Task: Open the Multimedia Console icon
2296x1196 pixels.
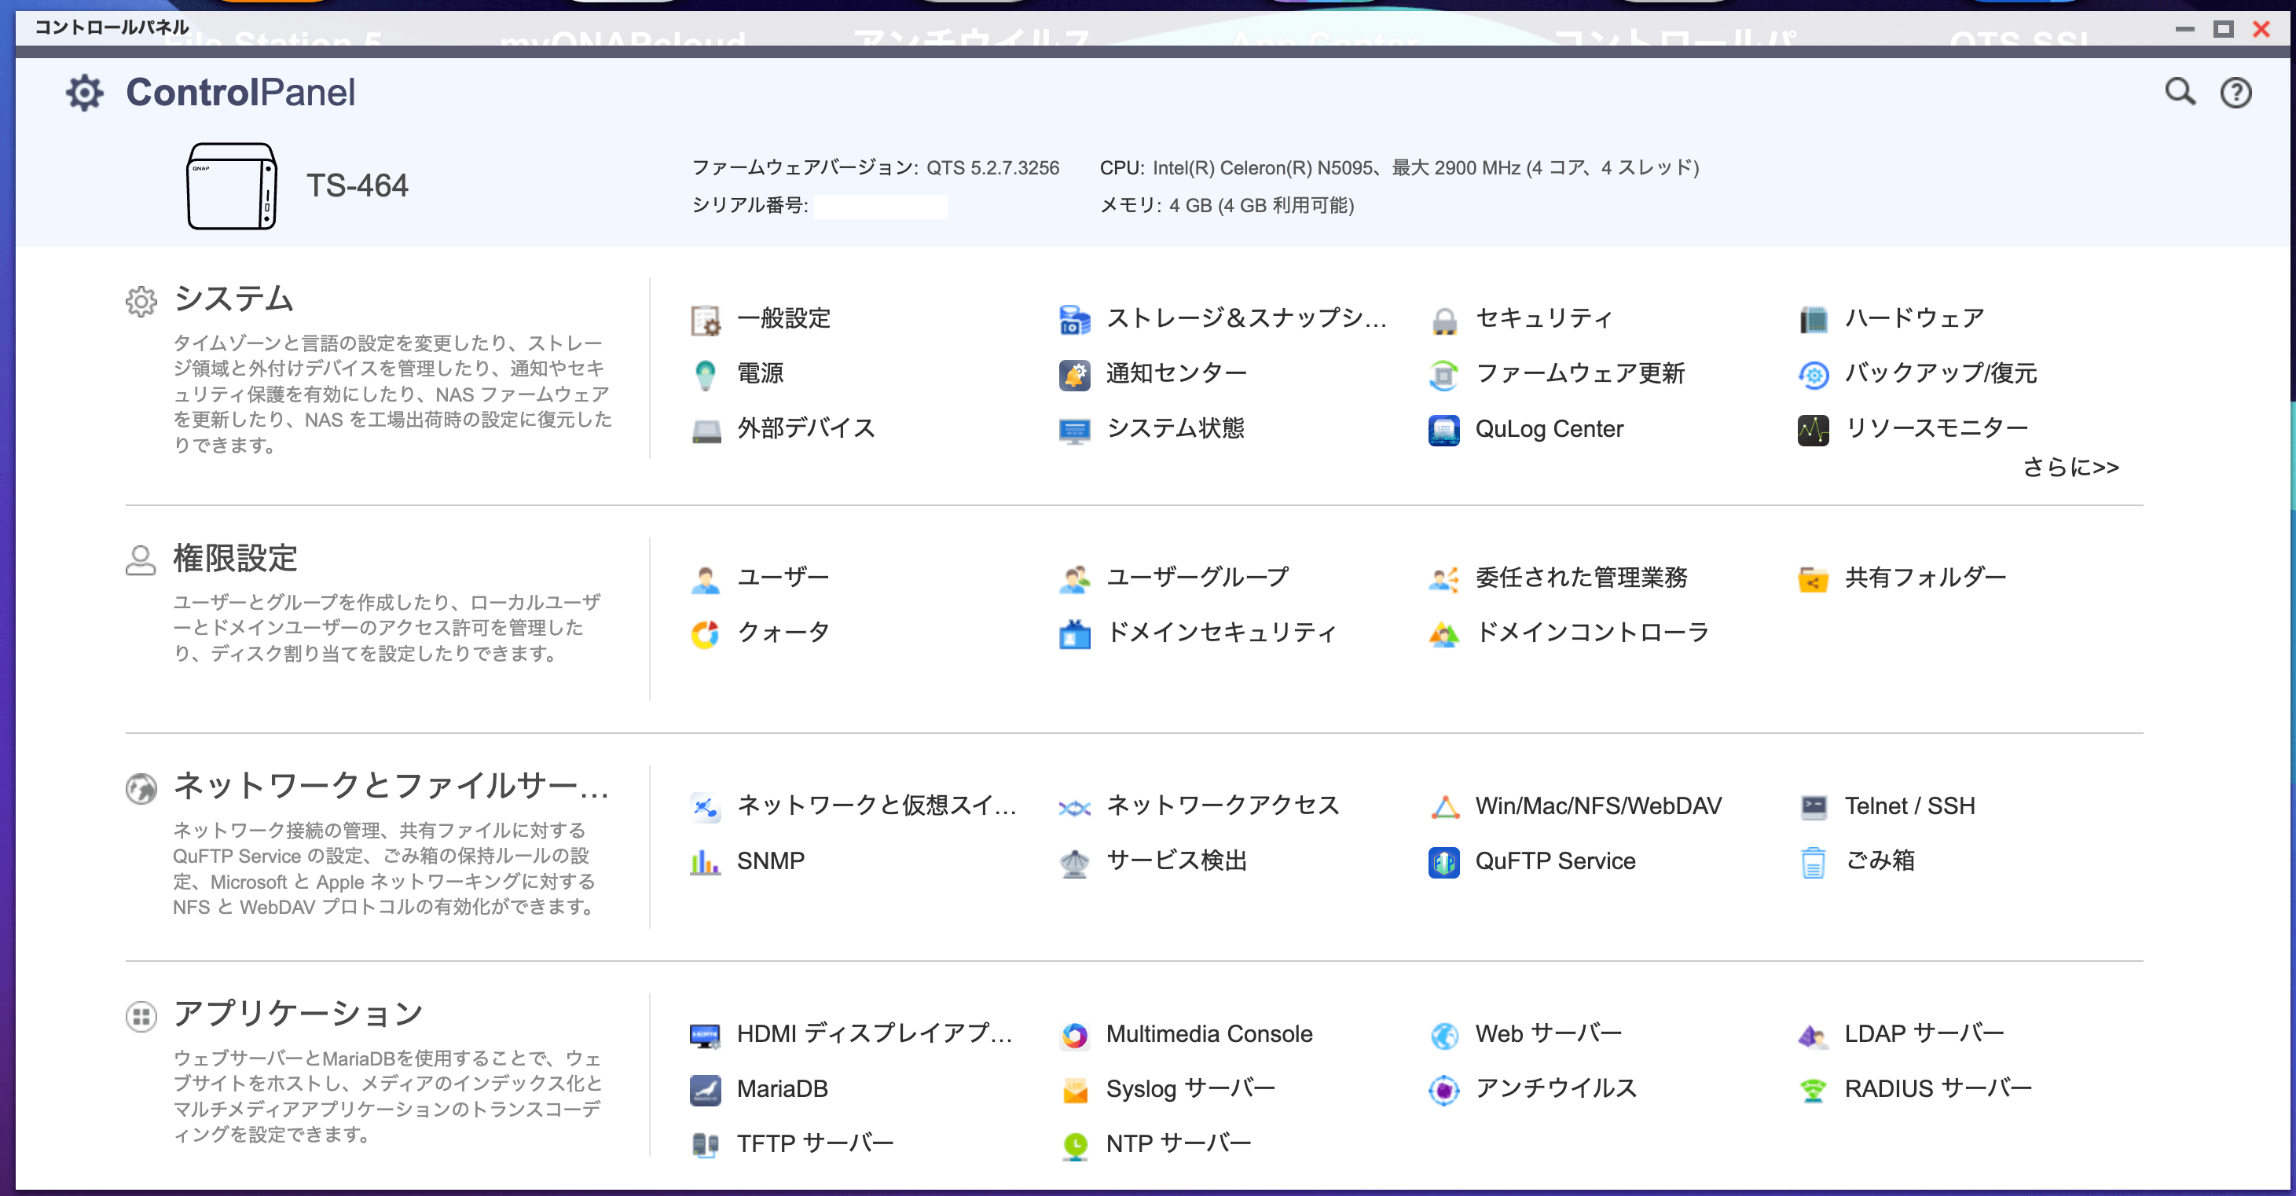Action: 1074,1035
